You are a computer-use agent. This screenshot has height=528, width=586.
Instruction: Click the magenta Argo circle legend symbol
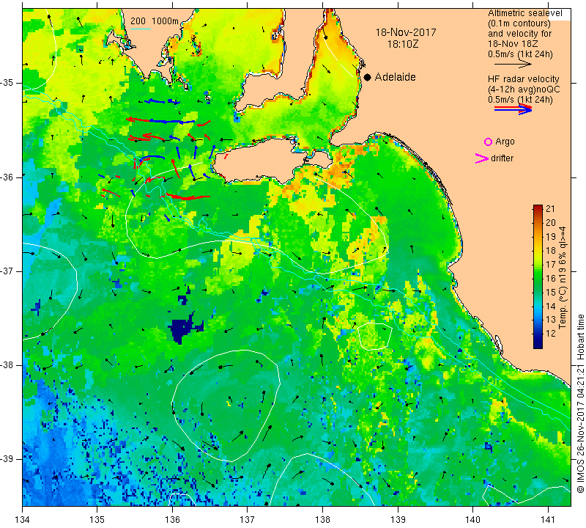488,142
